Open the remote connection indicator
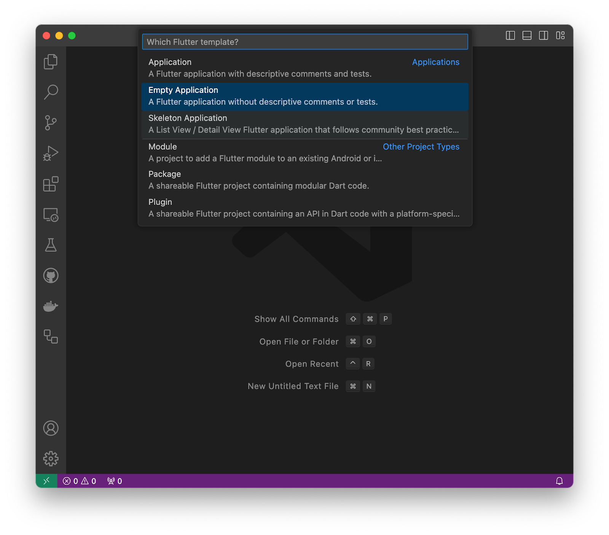 click(46, 481)
